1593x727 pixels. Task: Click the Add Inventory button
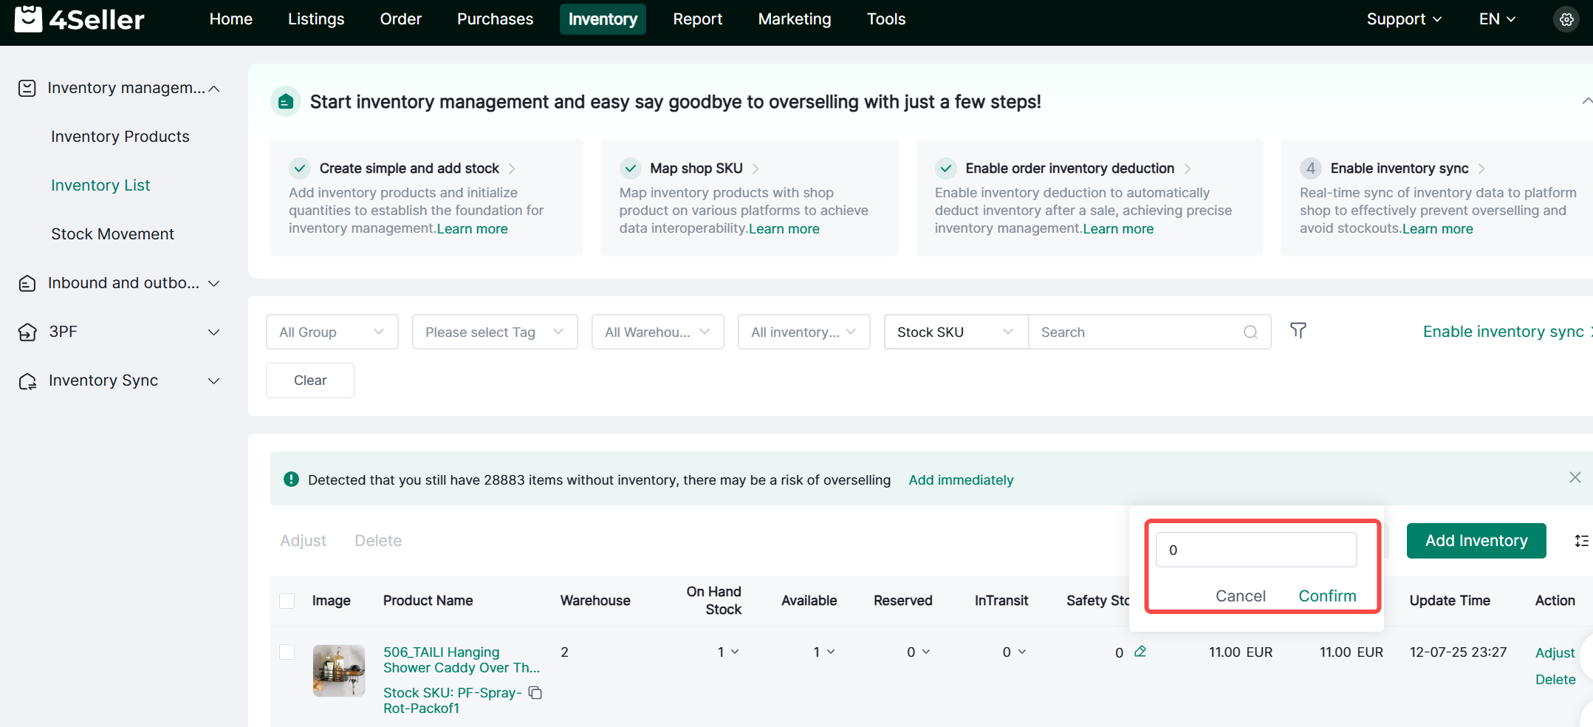tap(1476, 541)
